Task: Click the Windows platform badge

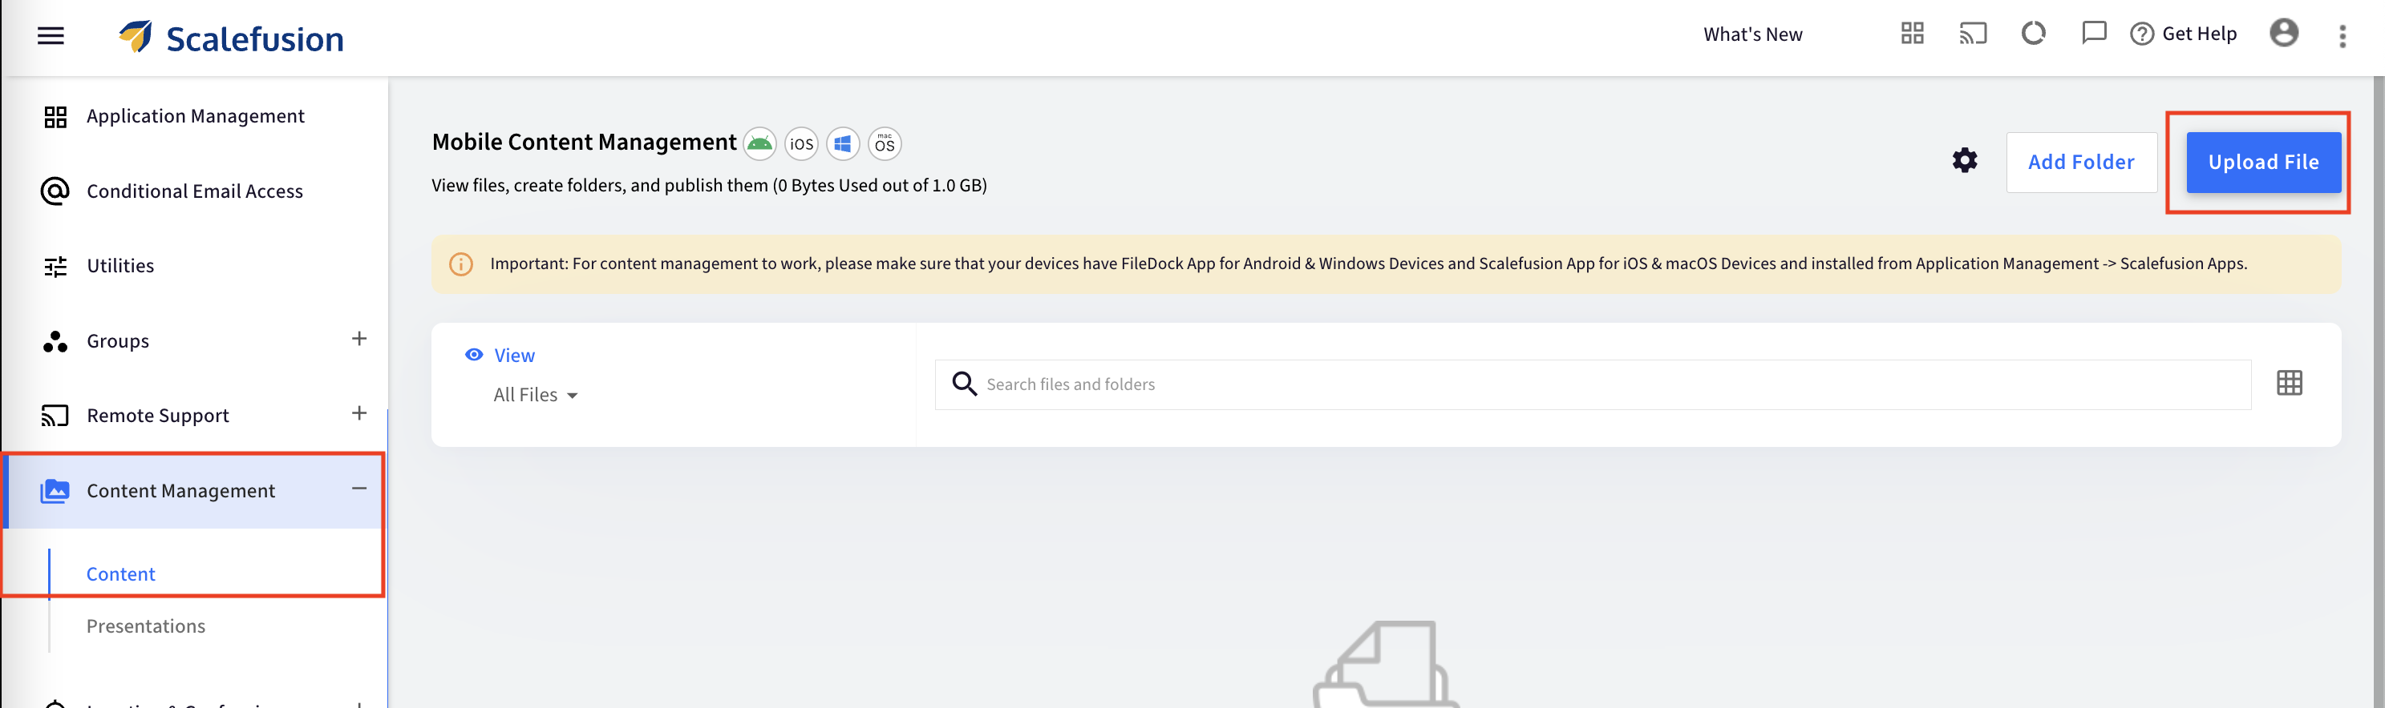Action: (x=843, y=143)
